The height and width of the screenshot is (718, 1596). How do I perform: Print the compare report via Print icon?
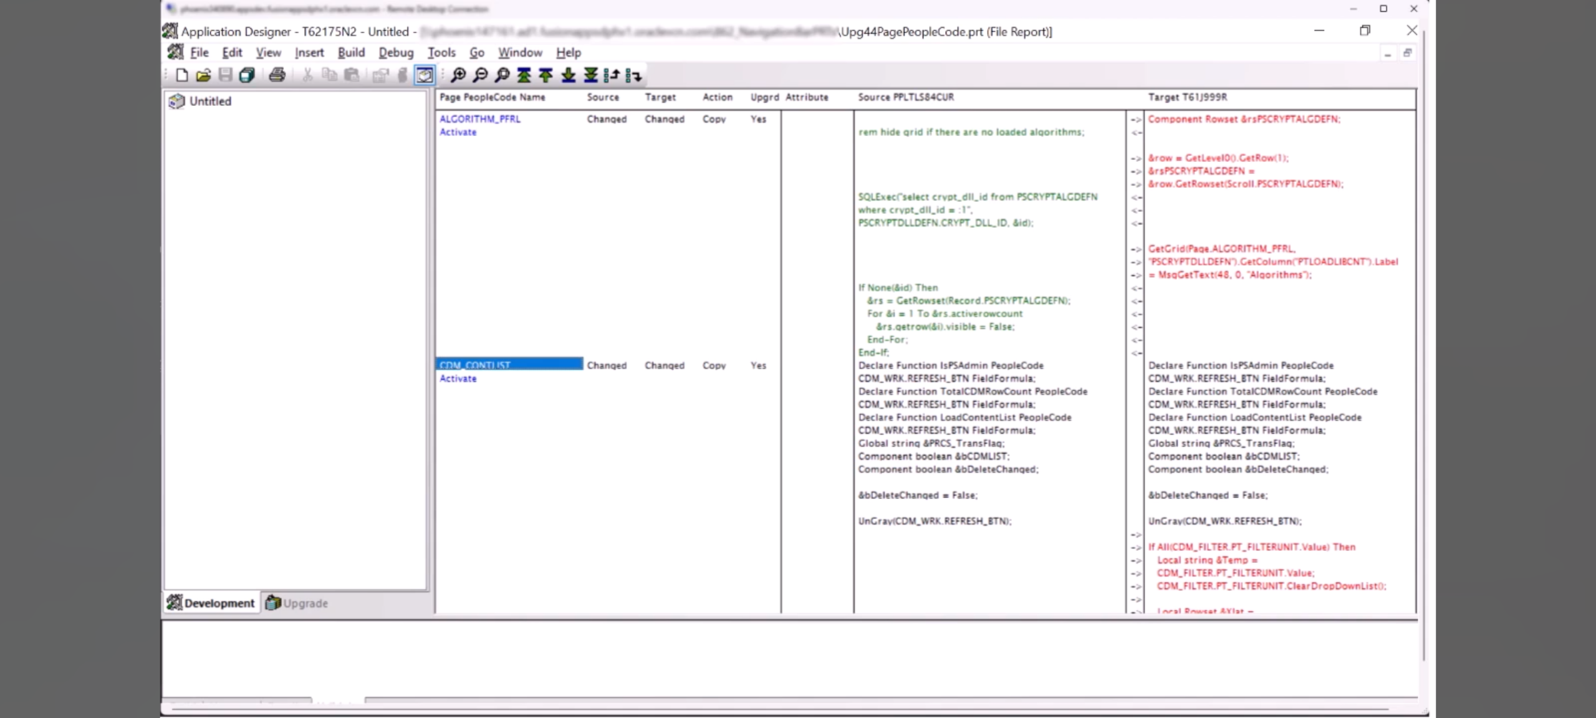277,75
